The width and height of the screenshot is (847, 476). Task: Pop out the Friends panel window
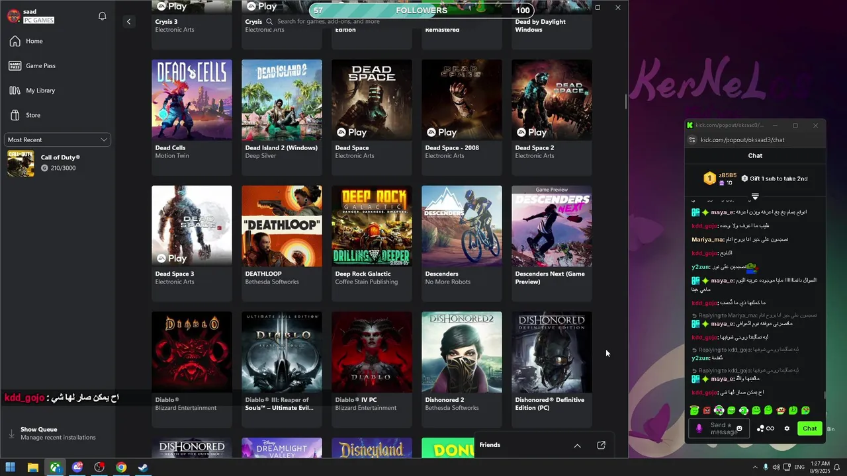coord(601,446)
